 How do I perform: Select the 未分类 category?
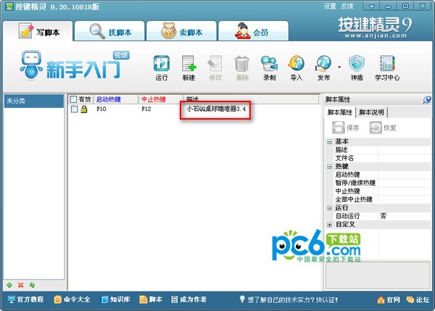[34, 101]
